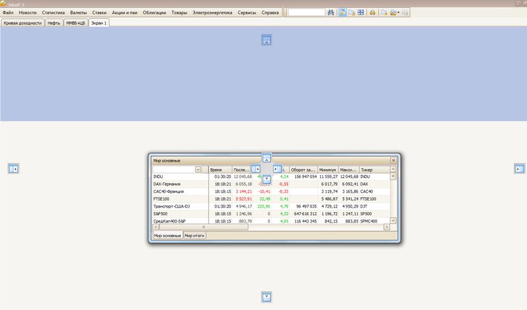
Task: Click the left edge dock arrow
Action: tap(14, 169)
